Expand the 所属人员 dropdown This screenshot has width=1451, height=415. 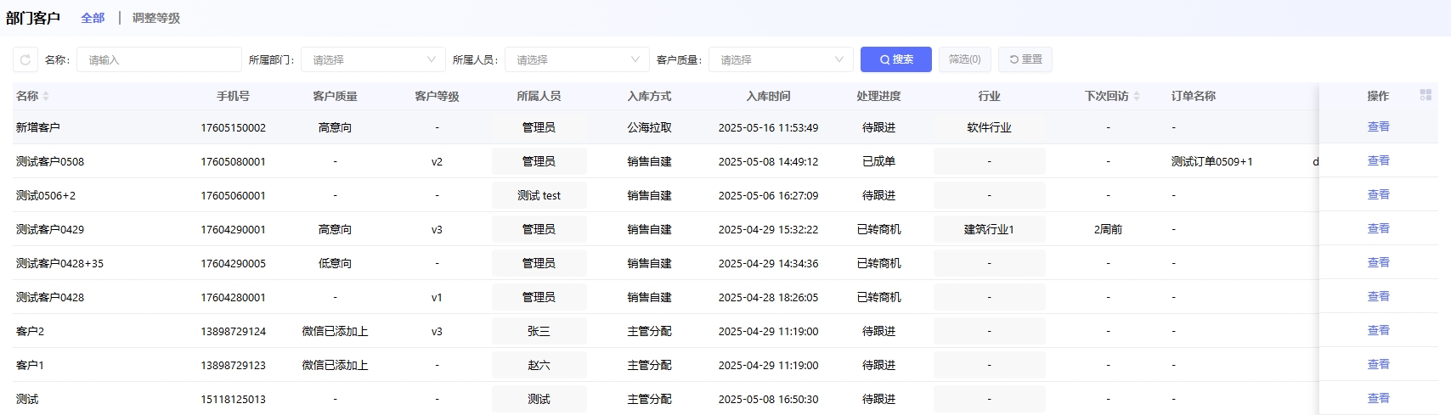[577, 59]
